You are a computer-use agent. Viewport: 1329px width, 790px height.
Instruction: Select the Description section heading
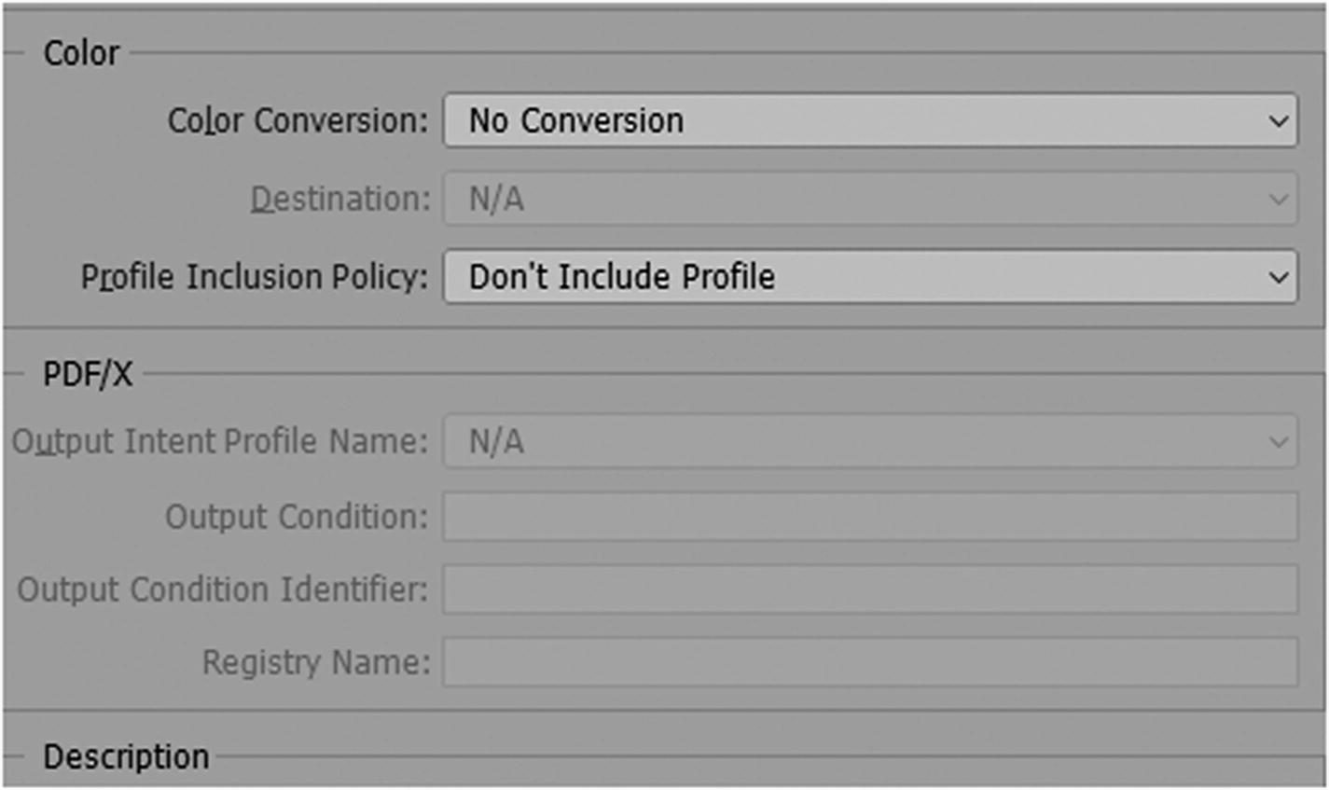tap(126, 757)
